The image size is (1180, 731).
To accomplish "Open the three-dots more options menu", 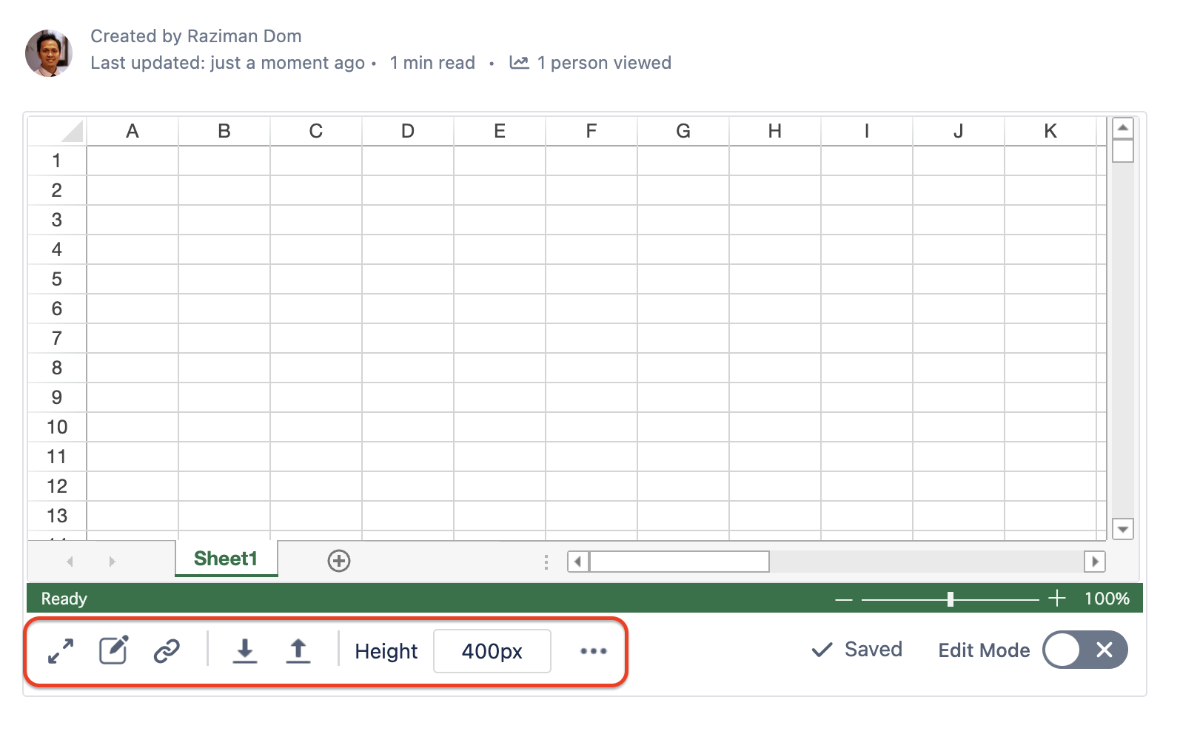I will tap(593, 651).
